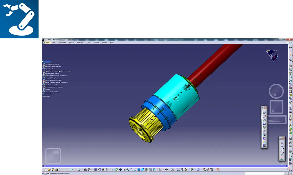Click the Print icon

point(57,170)
